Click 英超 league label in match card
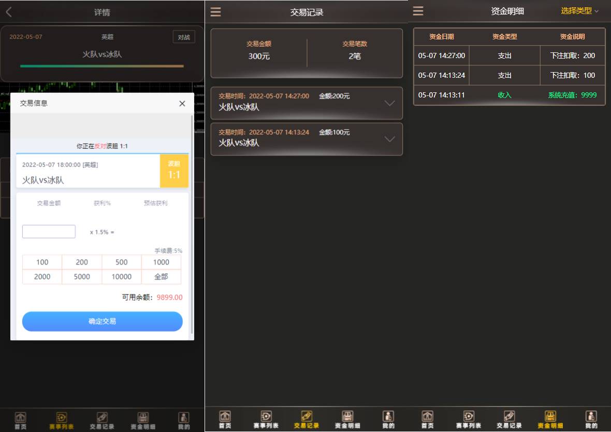The image size is (611, 432). (x=107, y=37)
